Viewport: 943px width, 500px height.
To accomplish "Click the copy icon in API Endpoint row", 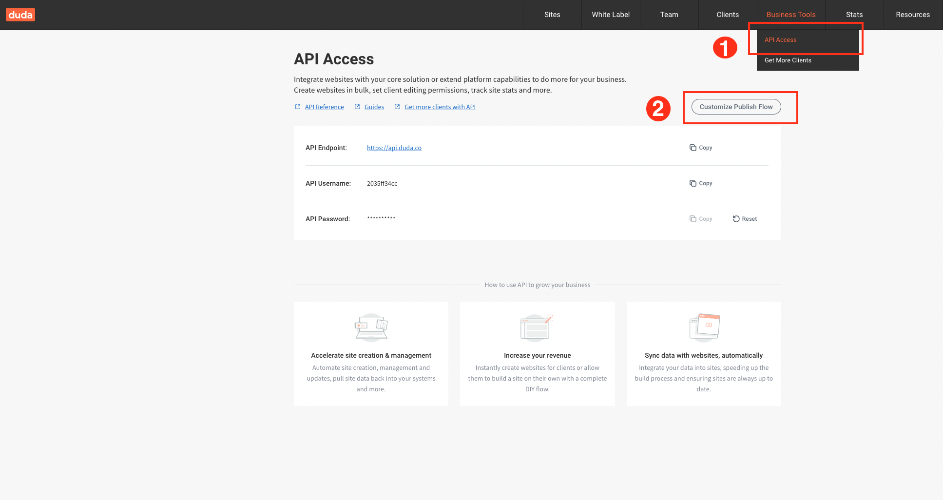I will [x=693, y=148].
